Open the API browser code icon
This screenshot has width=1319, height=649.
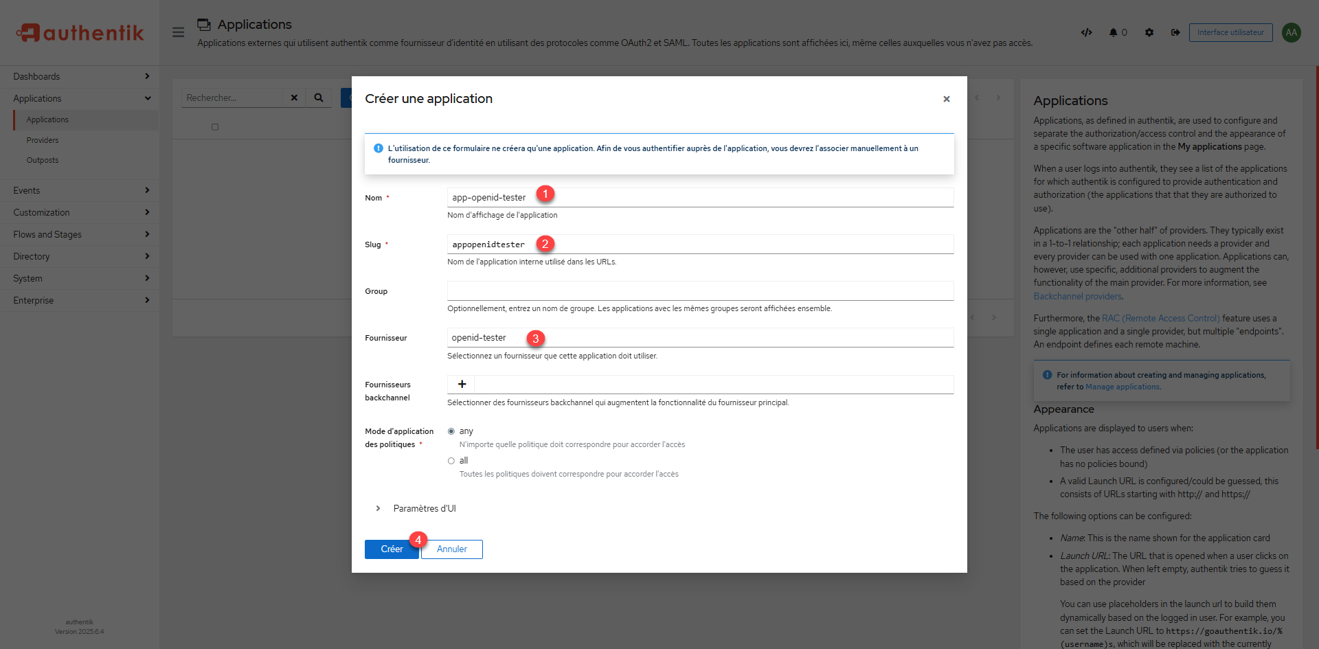pyautogui.click(x=1086, y=32)
